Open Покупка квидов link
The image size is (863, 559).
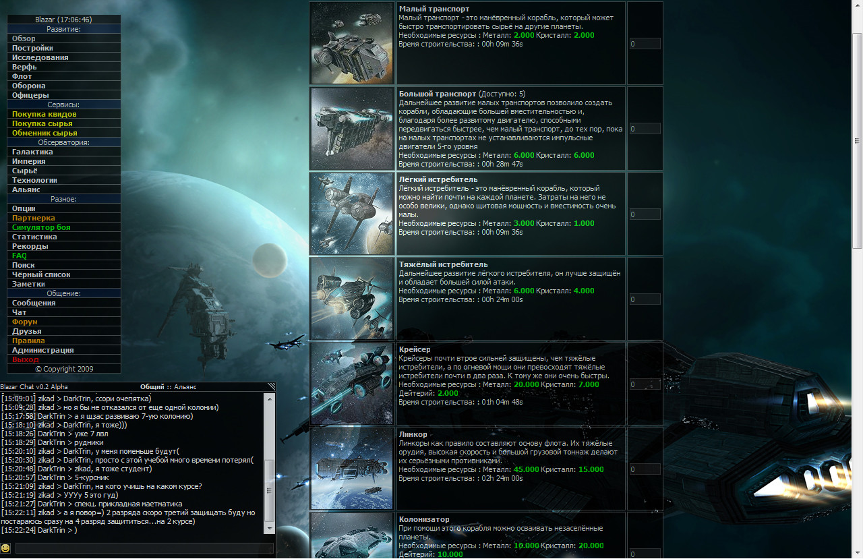click(x=44, y=114)
